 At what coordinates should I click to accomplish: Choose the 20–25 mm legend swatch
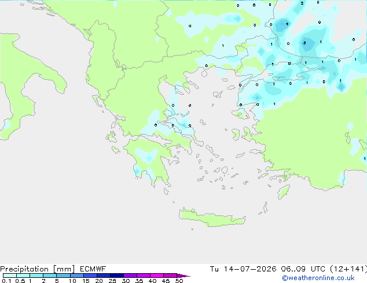(103, 275)
